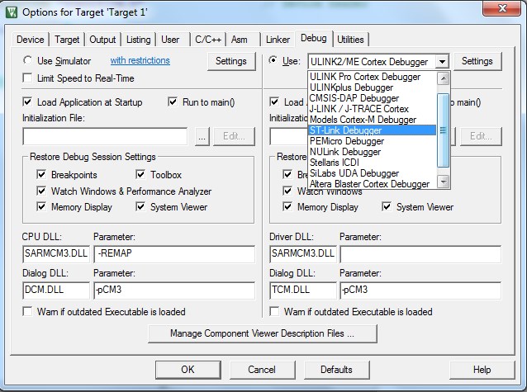Screen dimensions: 527x392
Task: Click the simulator Edit... button
Action: [235, 136]
